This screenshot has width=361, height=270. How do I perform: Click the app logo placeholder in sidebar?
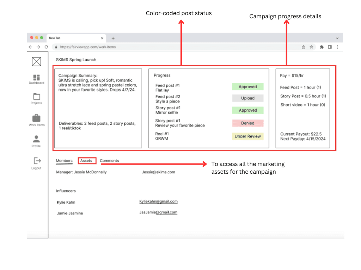tap(36, 62)
